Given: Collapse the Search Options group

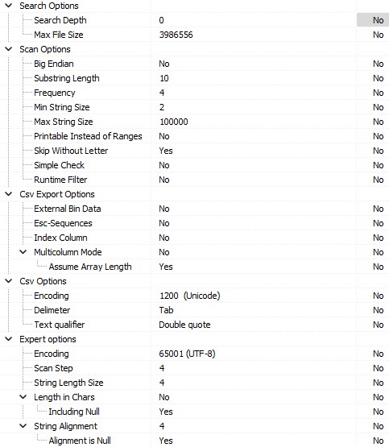Looking at the screenshot, I should pos(9,6).
